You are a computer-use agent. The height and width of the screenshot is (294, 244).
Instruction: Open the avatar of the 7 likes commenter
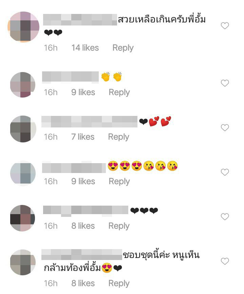pyautogui.click(x=23, y=129)
